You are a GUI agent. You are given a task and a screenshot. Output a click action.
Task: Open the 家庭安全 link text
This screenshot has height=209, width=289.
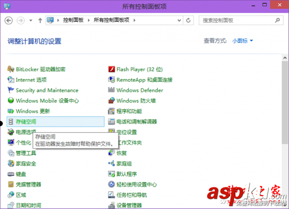point(26,163)
